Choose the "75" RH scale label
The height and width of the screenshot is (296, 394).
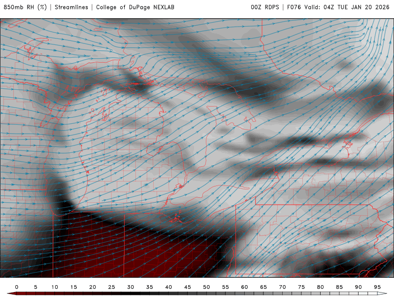pyautogui.click(x=301, y=287)
